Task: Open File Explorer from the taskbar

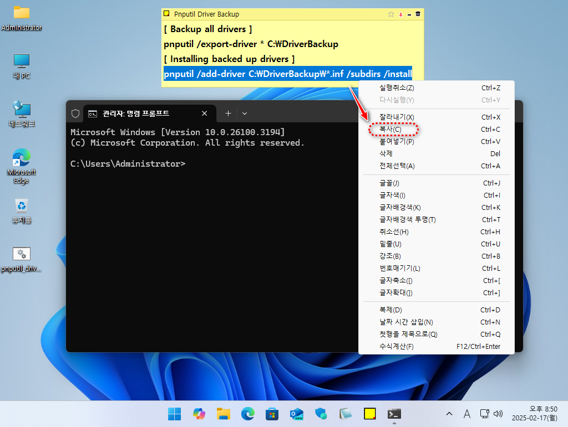Action: click(224, 414)
